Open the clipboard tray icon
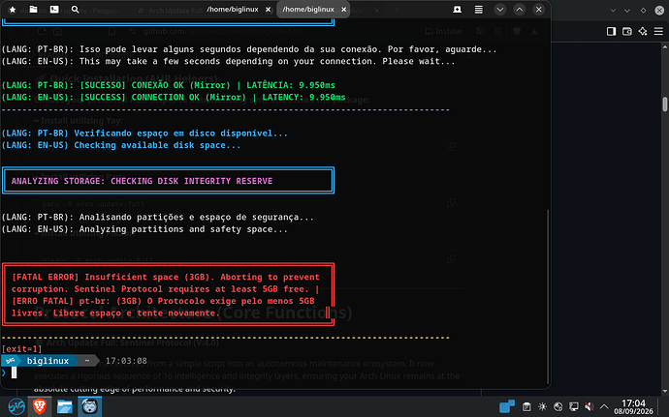Viewport: 669px width, 417px height. tap(526, 406)
